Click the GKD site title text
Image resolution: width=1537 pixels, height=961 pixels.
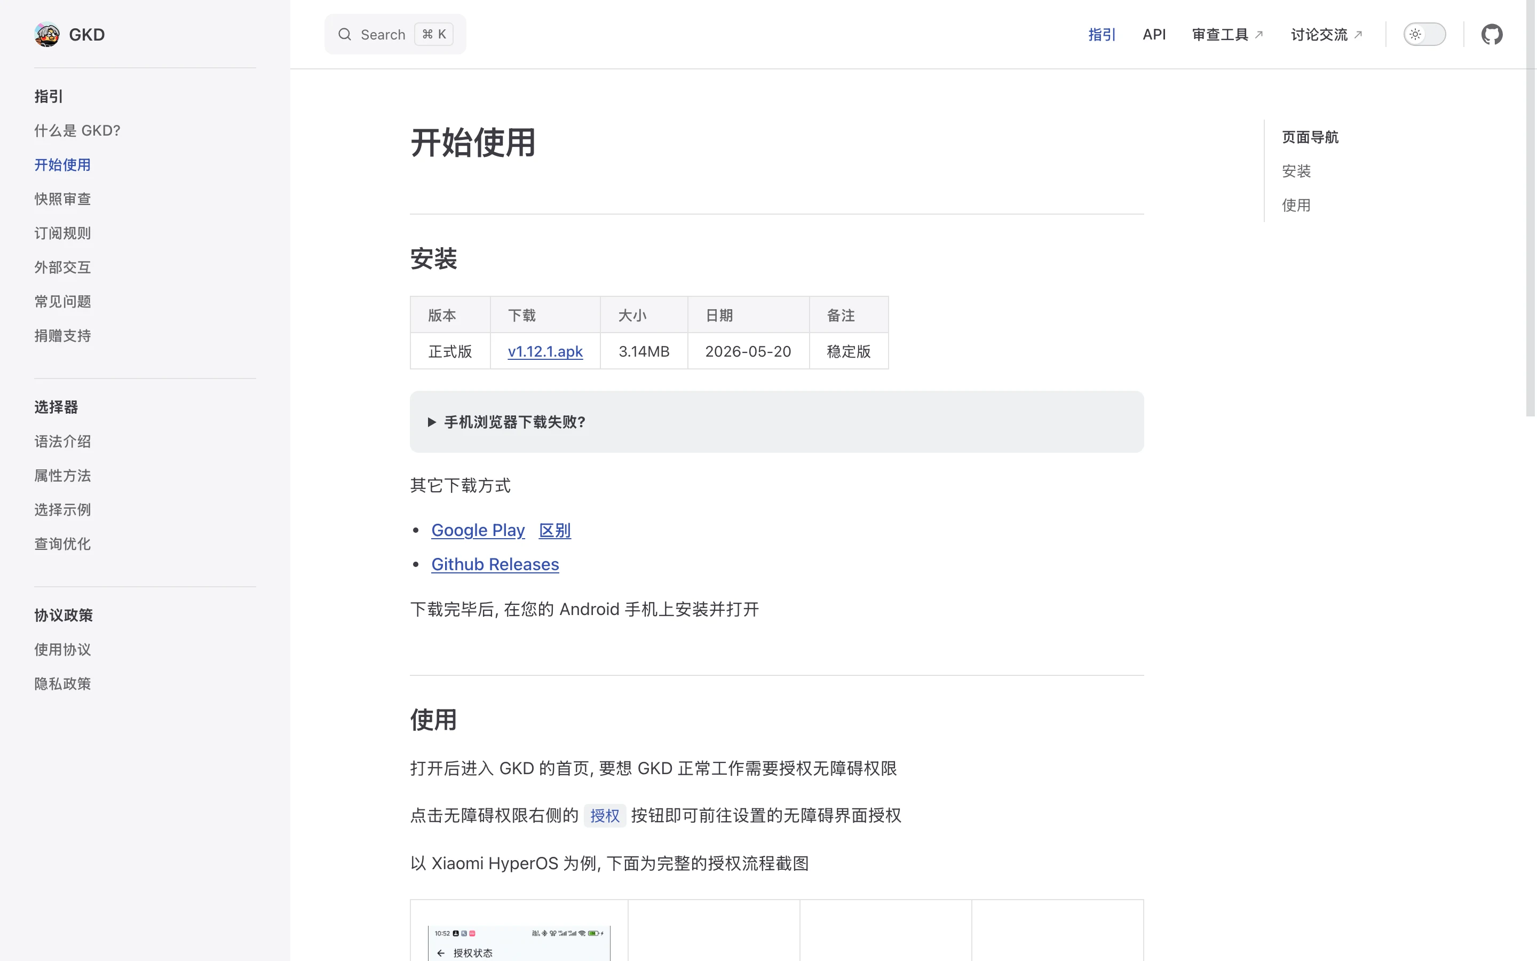click(86, 34)
